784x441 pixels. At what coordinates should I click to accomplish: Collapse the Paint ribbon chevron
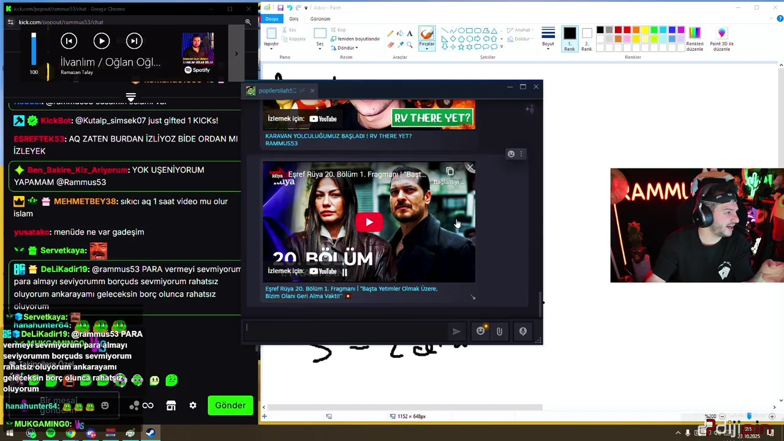coord(770,19)
